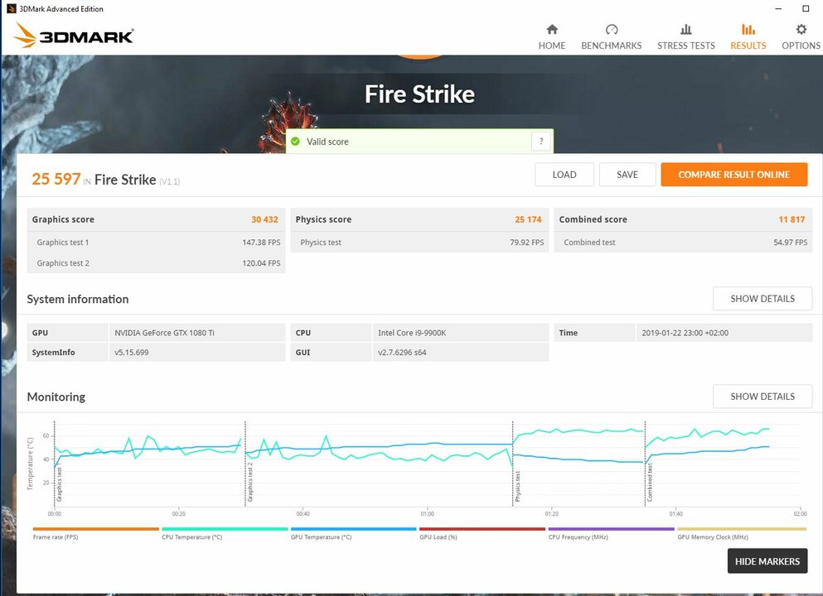
Task: Toggle GPU Memory Clock legend bar
Action: (742, 530)
